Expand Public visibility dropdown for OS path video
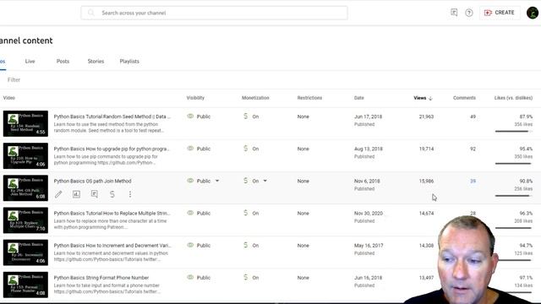The image size is (541, 304). click(217, 181)
